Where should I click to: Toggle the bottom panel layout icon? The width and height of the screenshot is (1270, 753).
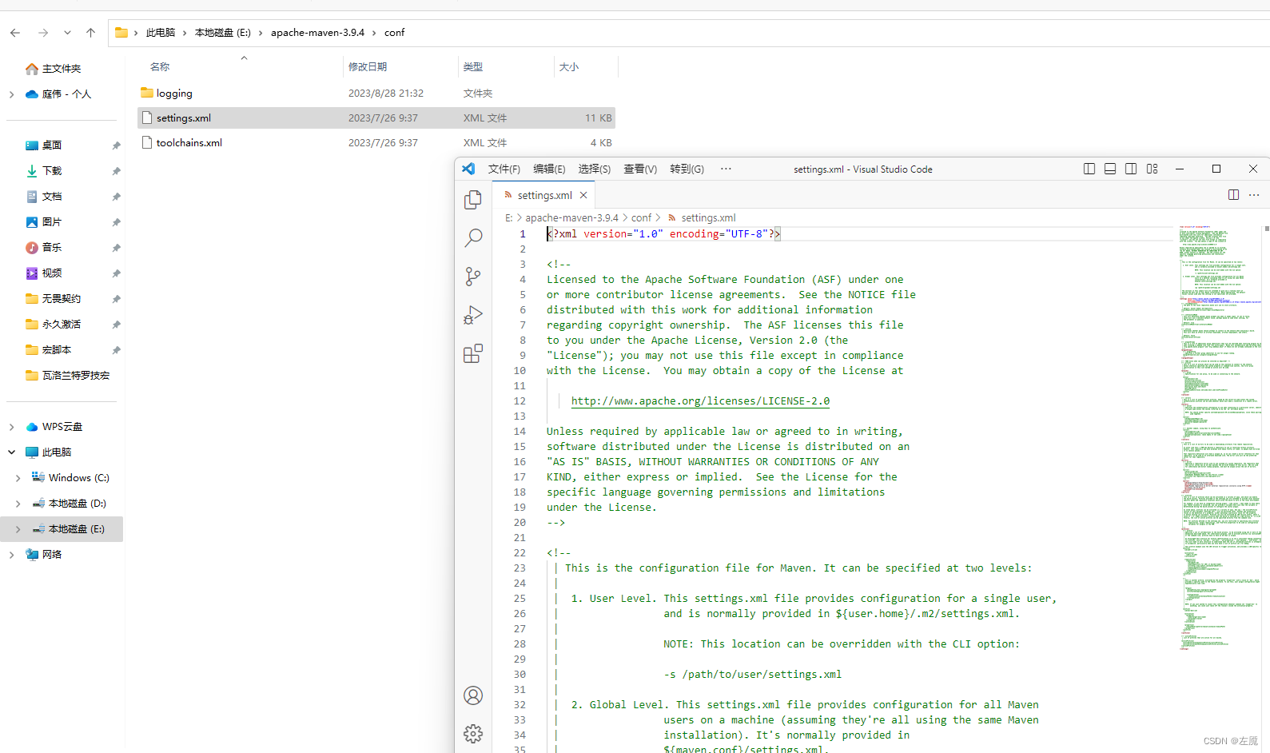[x=1110, y=169]
